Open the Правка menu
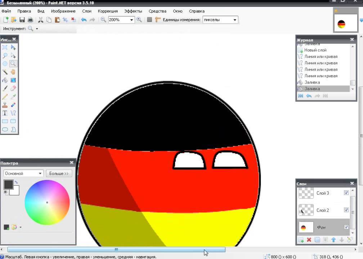The image size is (363, 259). [x=24, y=11]
